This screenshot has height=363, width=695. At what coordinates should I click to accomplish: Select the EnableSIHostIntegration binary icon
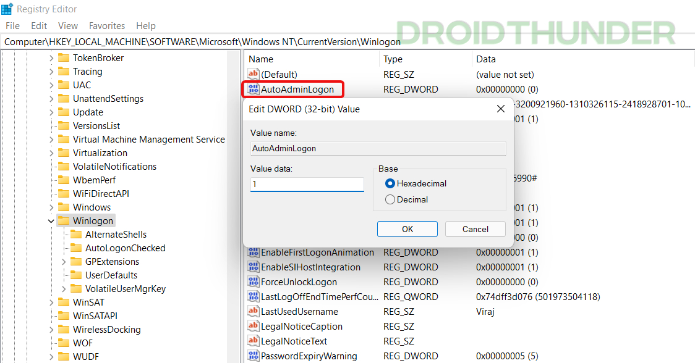253,267
